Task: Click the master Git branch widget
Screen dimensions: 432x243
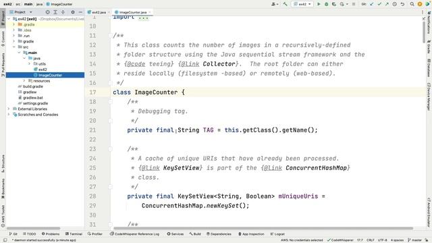Action: [414, 240]
